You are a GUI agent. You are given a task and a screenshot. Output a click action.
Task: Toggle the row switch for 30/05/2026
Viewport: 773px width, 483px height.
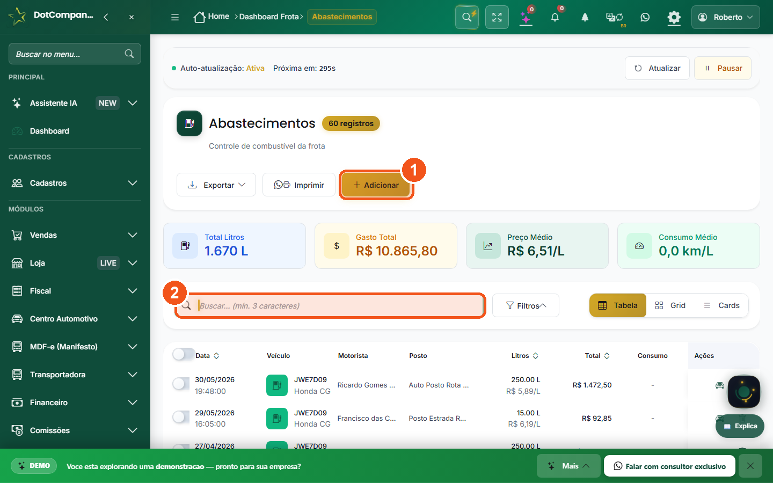tap(181, 384)
